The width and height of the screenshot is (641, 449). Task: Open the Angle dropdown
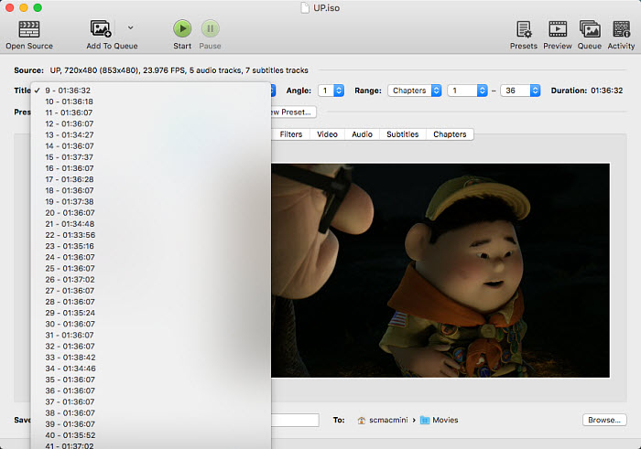click(x=331, y=91)
